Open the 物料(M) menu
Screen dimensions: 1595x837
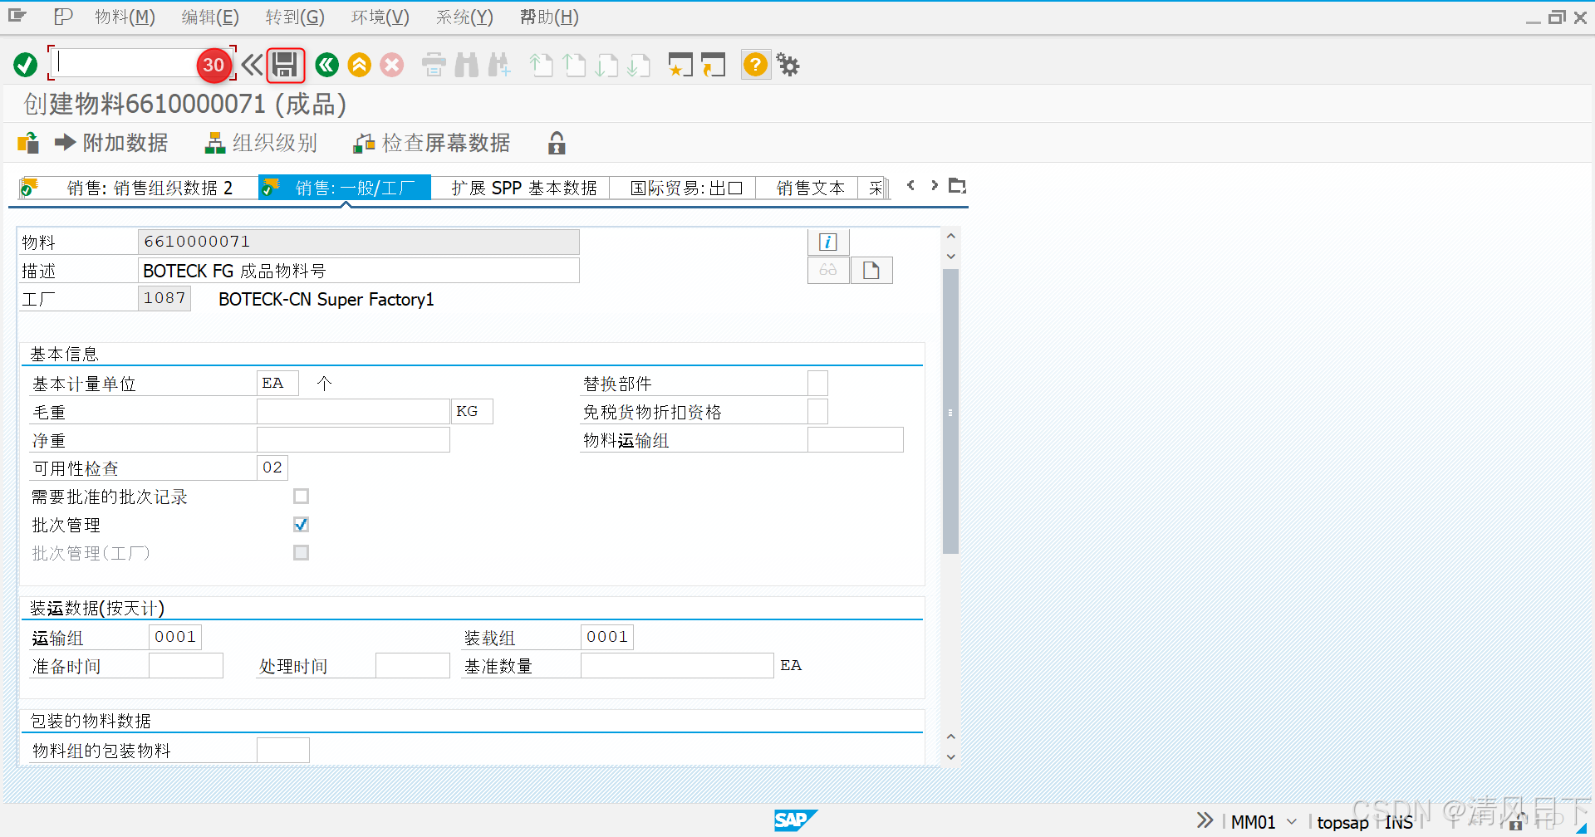pyautogui.click(x=125, y=17)
